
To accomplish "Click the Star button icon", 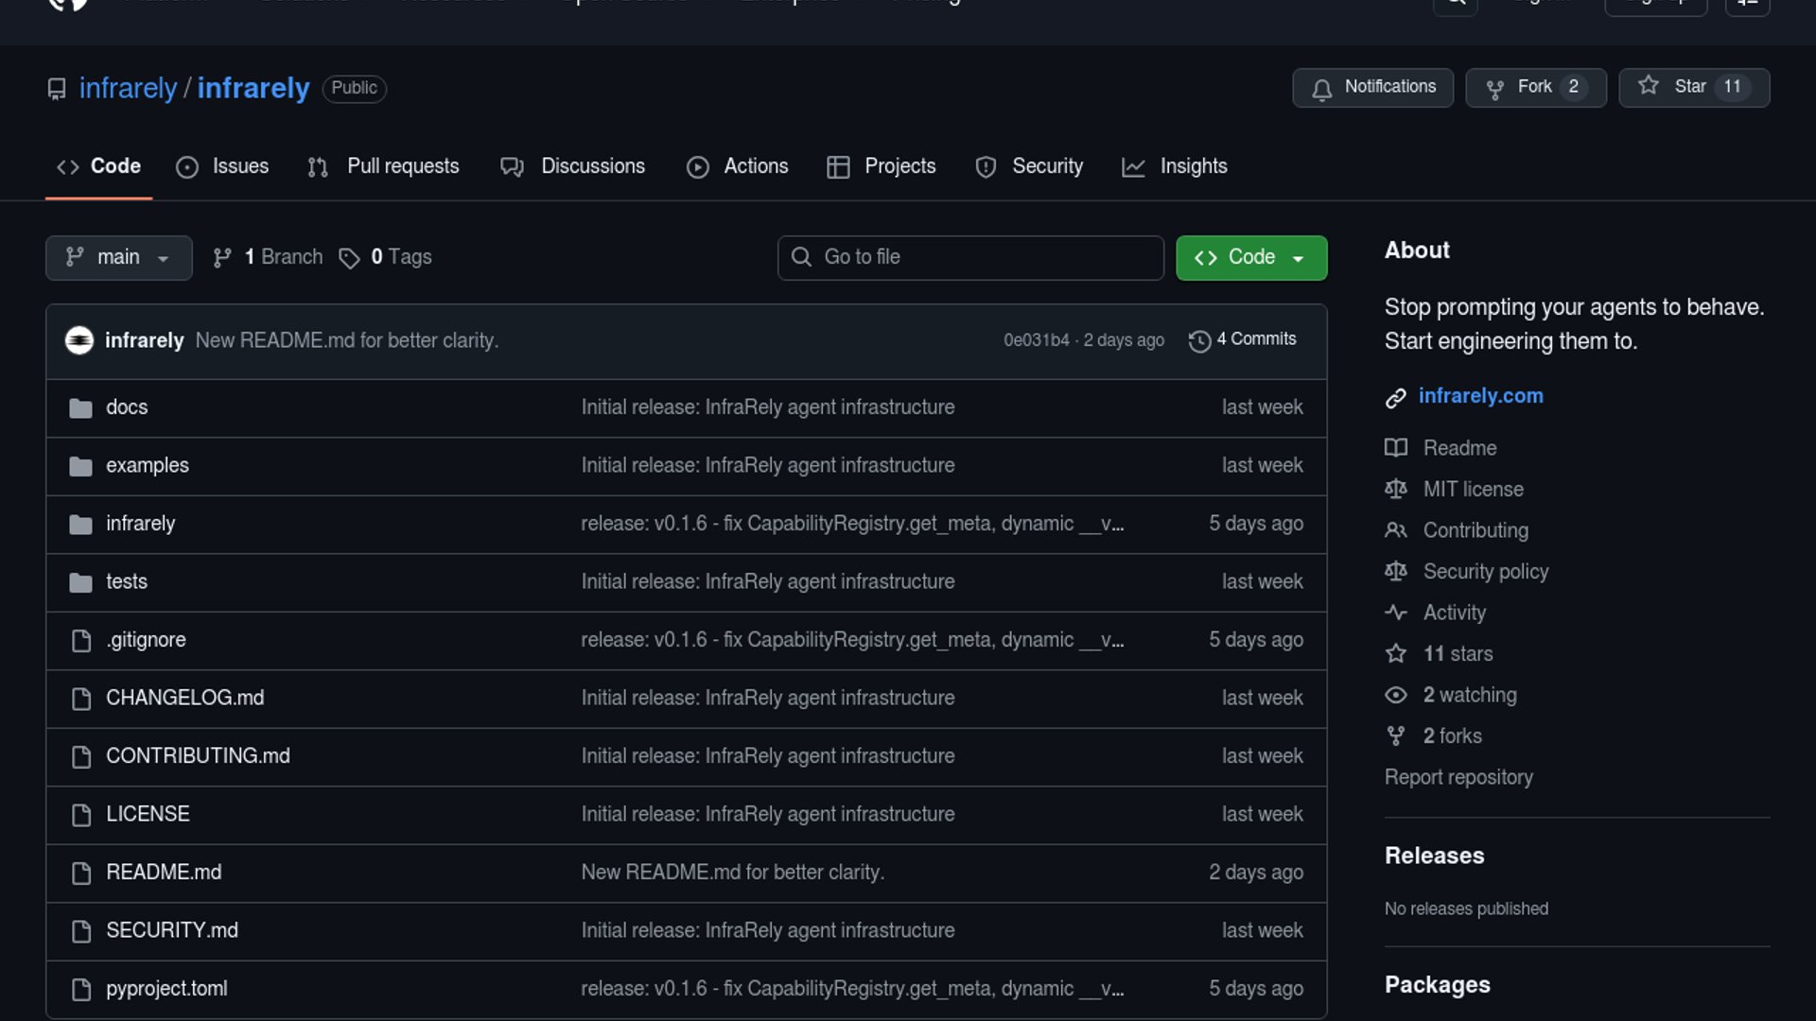I will (1649, 86).
